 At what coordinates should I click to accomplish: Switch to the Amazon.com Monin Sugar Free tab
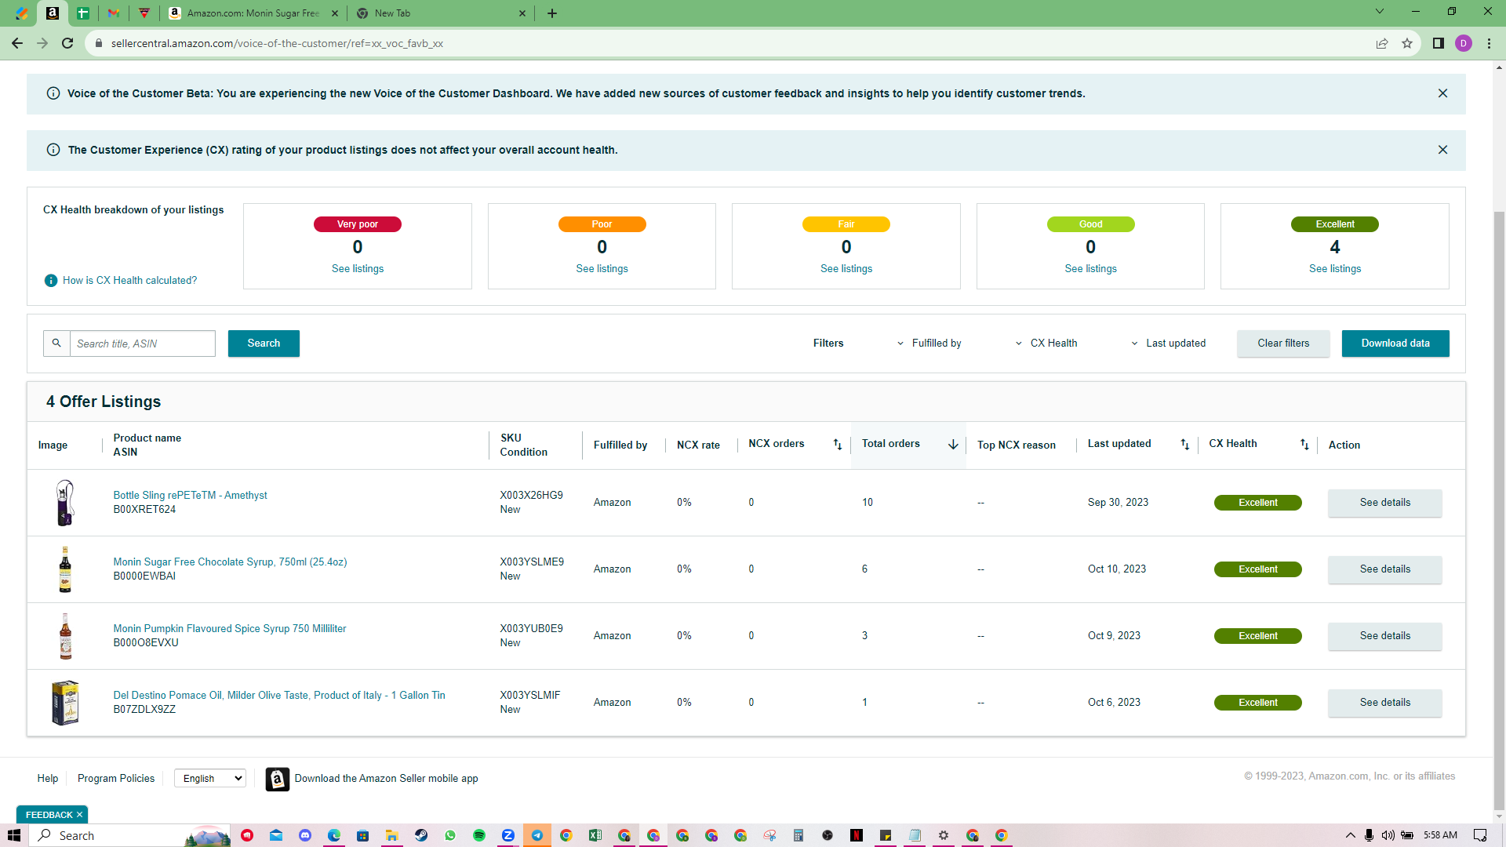[x=253, y=13]
